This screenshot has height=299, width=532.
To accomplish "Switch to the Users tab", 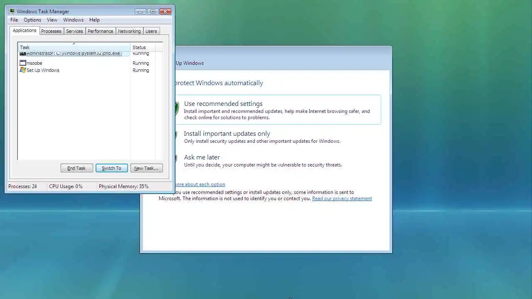I will (151, 31).
